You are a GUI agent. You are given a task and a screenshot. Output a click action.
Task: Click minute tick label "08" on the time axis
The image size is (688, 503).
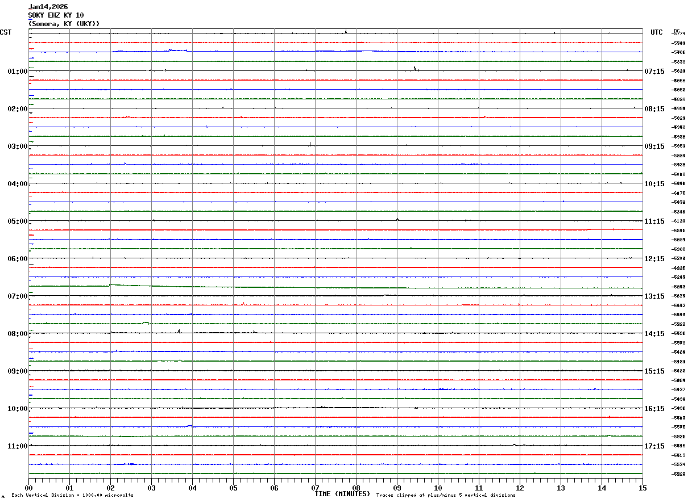[356, 488]
